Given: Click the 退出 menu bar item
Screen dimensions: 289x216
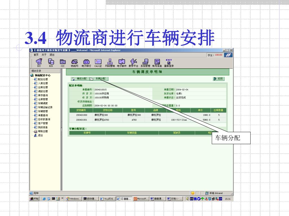Looking at the screenshot, I should click(x=52, y=55).
